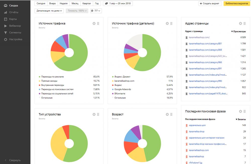Toggle red Внутренние переходы legend item
This screenshot has height=164, width=251.
point(51,85)
